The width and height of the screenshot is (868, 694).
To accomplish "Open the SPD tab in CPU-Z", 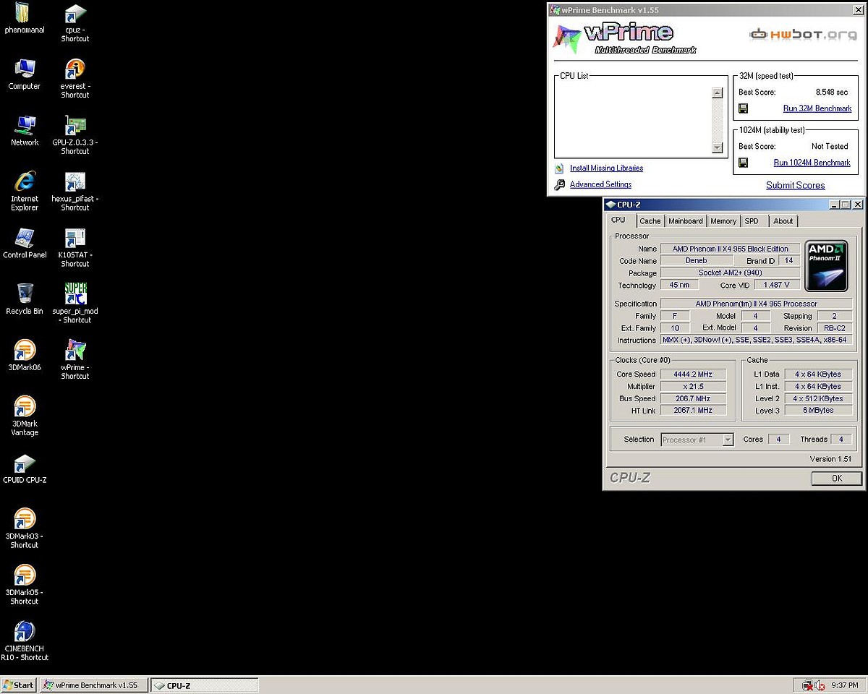I will (752, 221).
